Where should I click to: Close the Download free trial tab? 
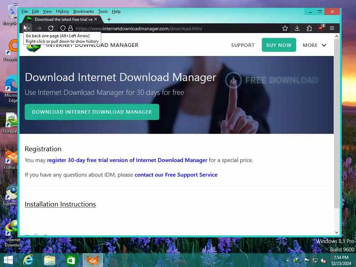[x=96, y=19]
